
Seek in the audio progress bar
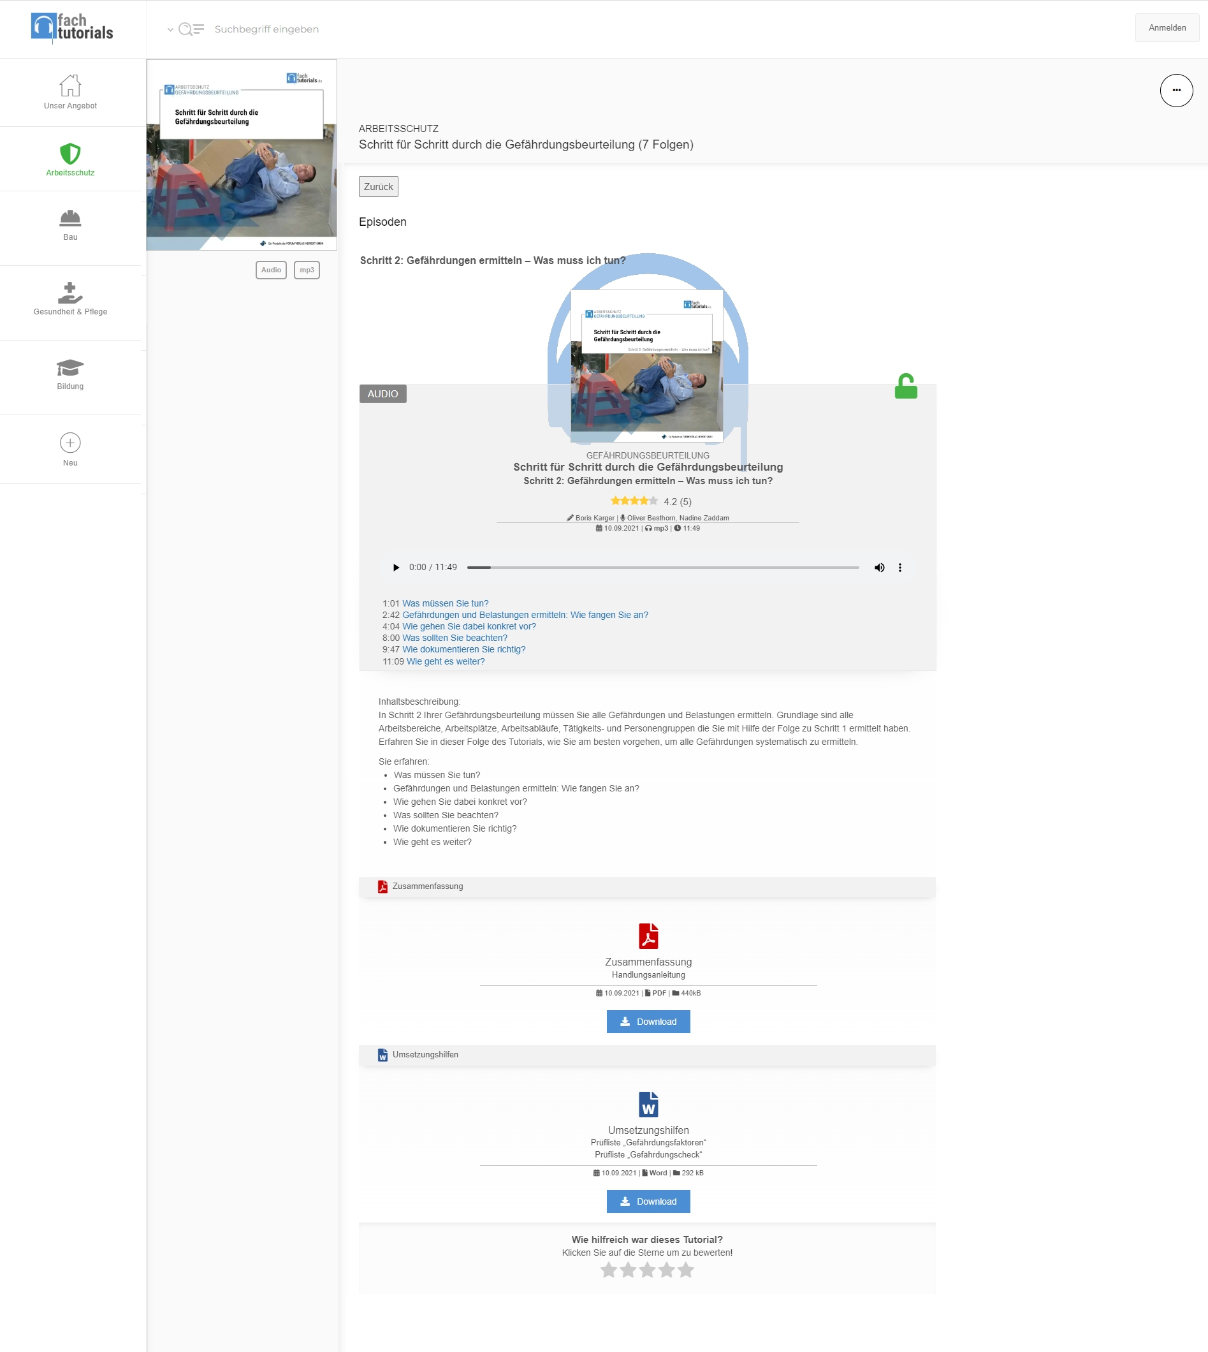pos(663,568)
